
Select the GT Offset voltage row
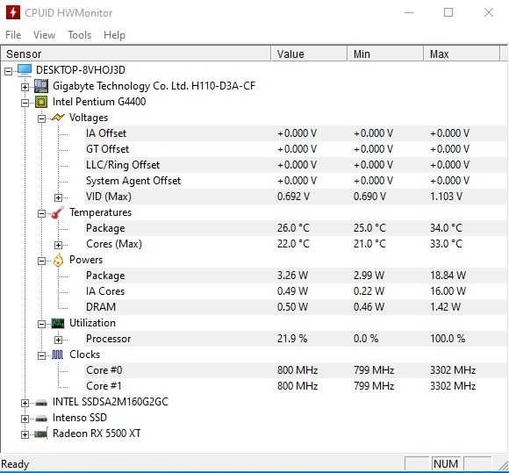(x=296, y=149)
